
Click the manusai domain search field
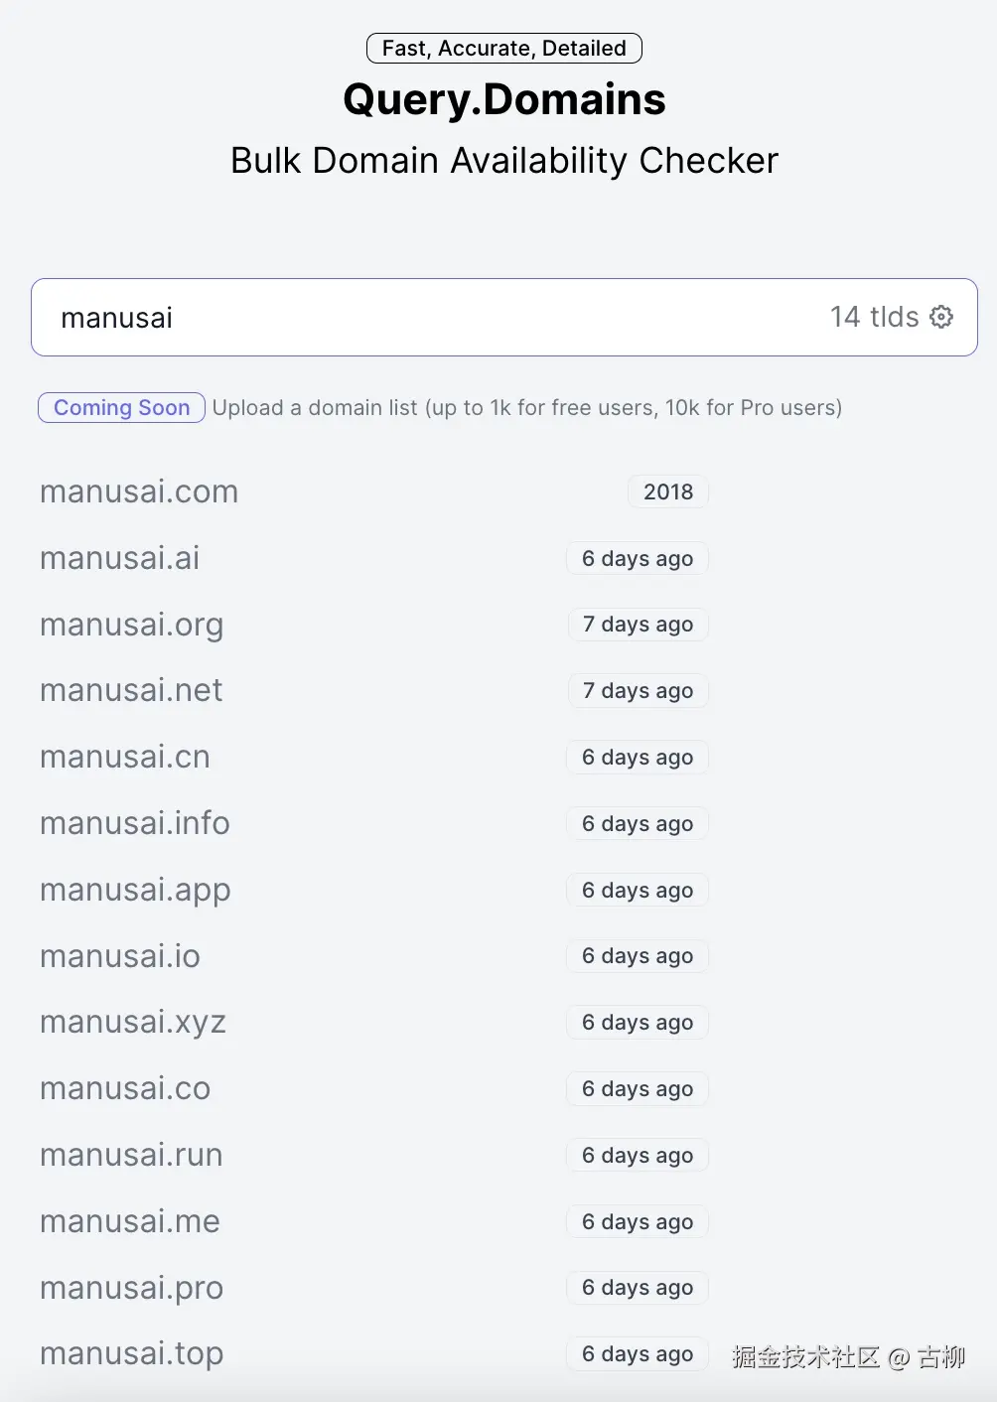[397, 318]
